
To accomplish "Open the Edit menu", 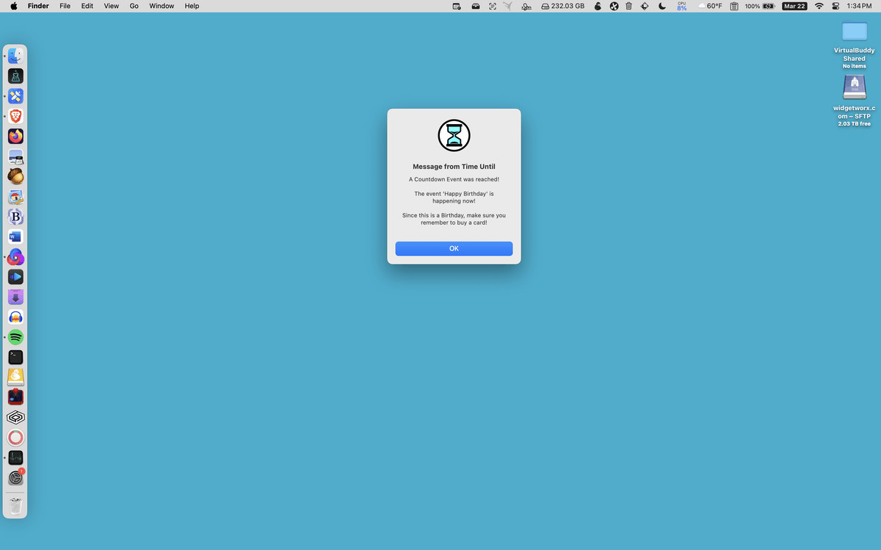I will [x=87, y=6].
